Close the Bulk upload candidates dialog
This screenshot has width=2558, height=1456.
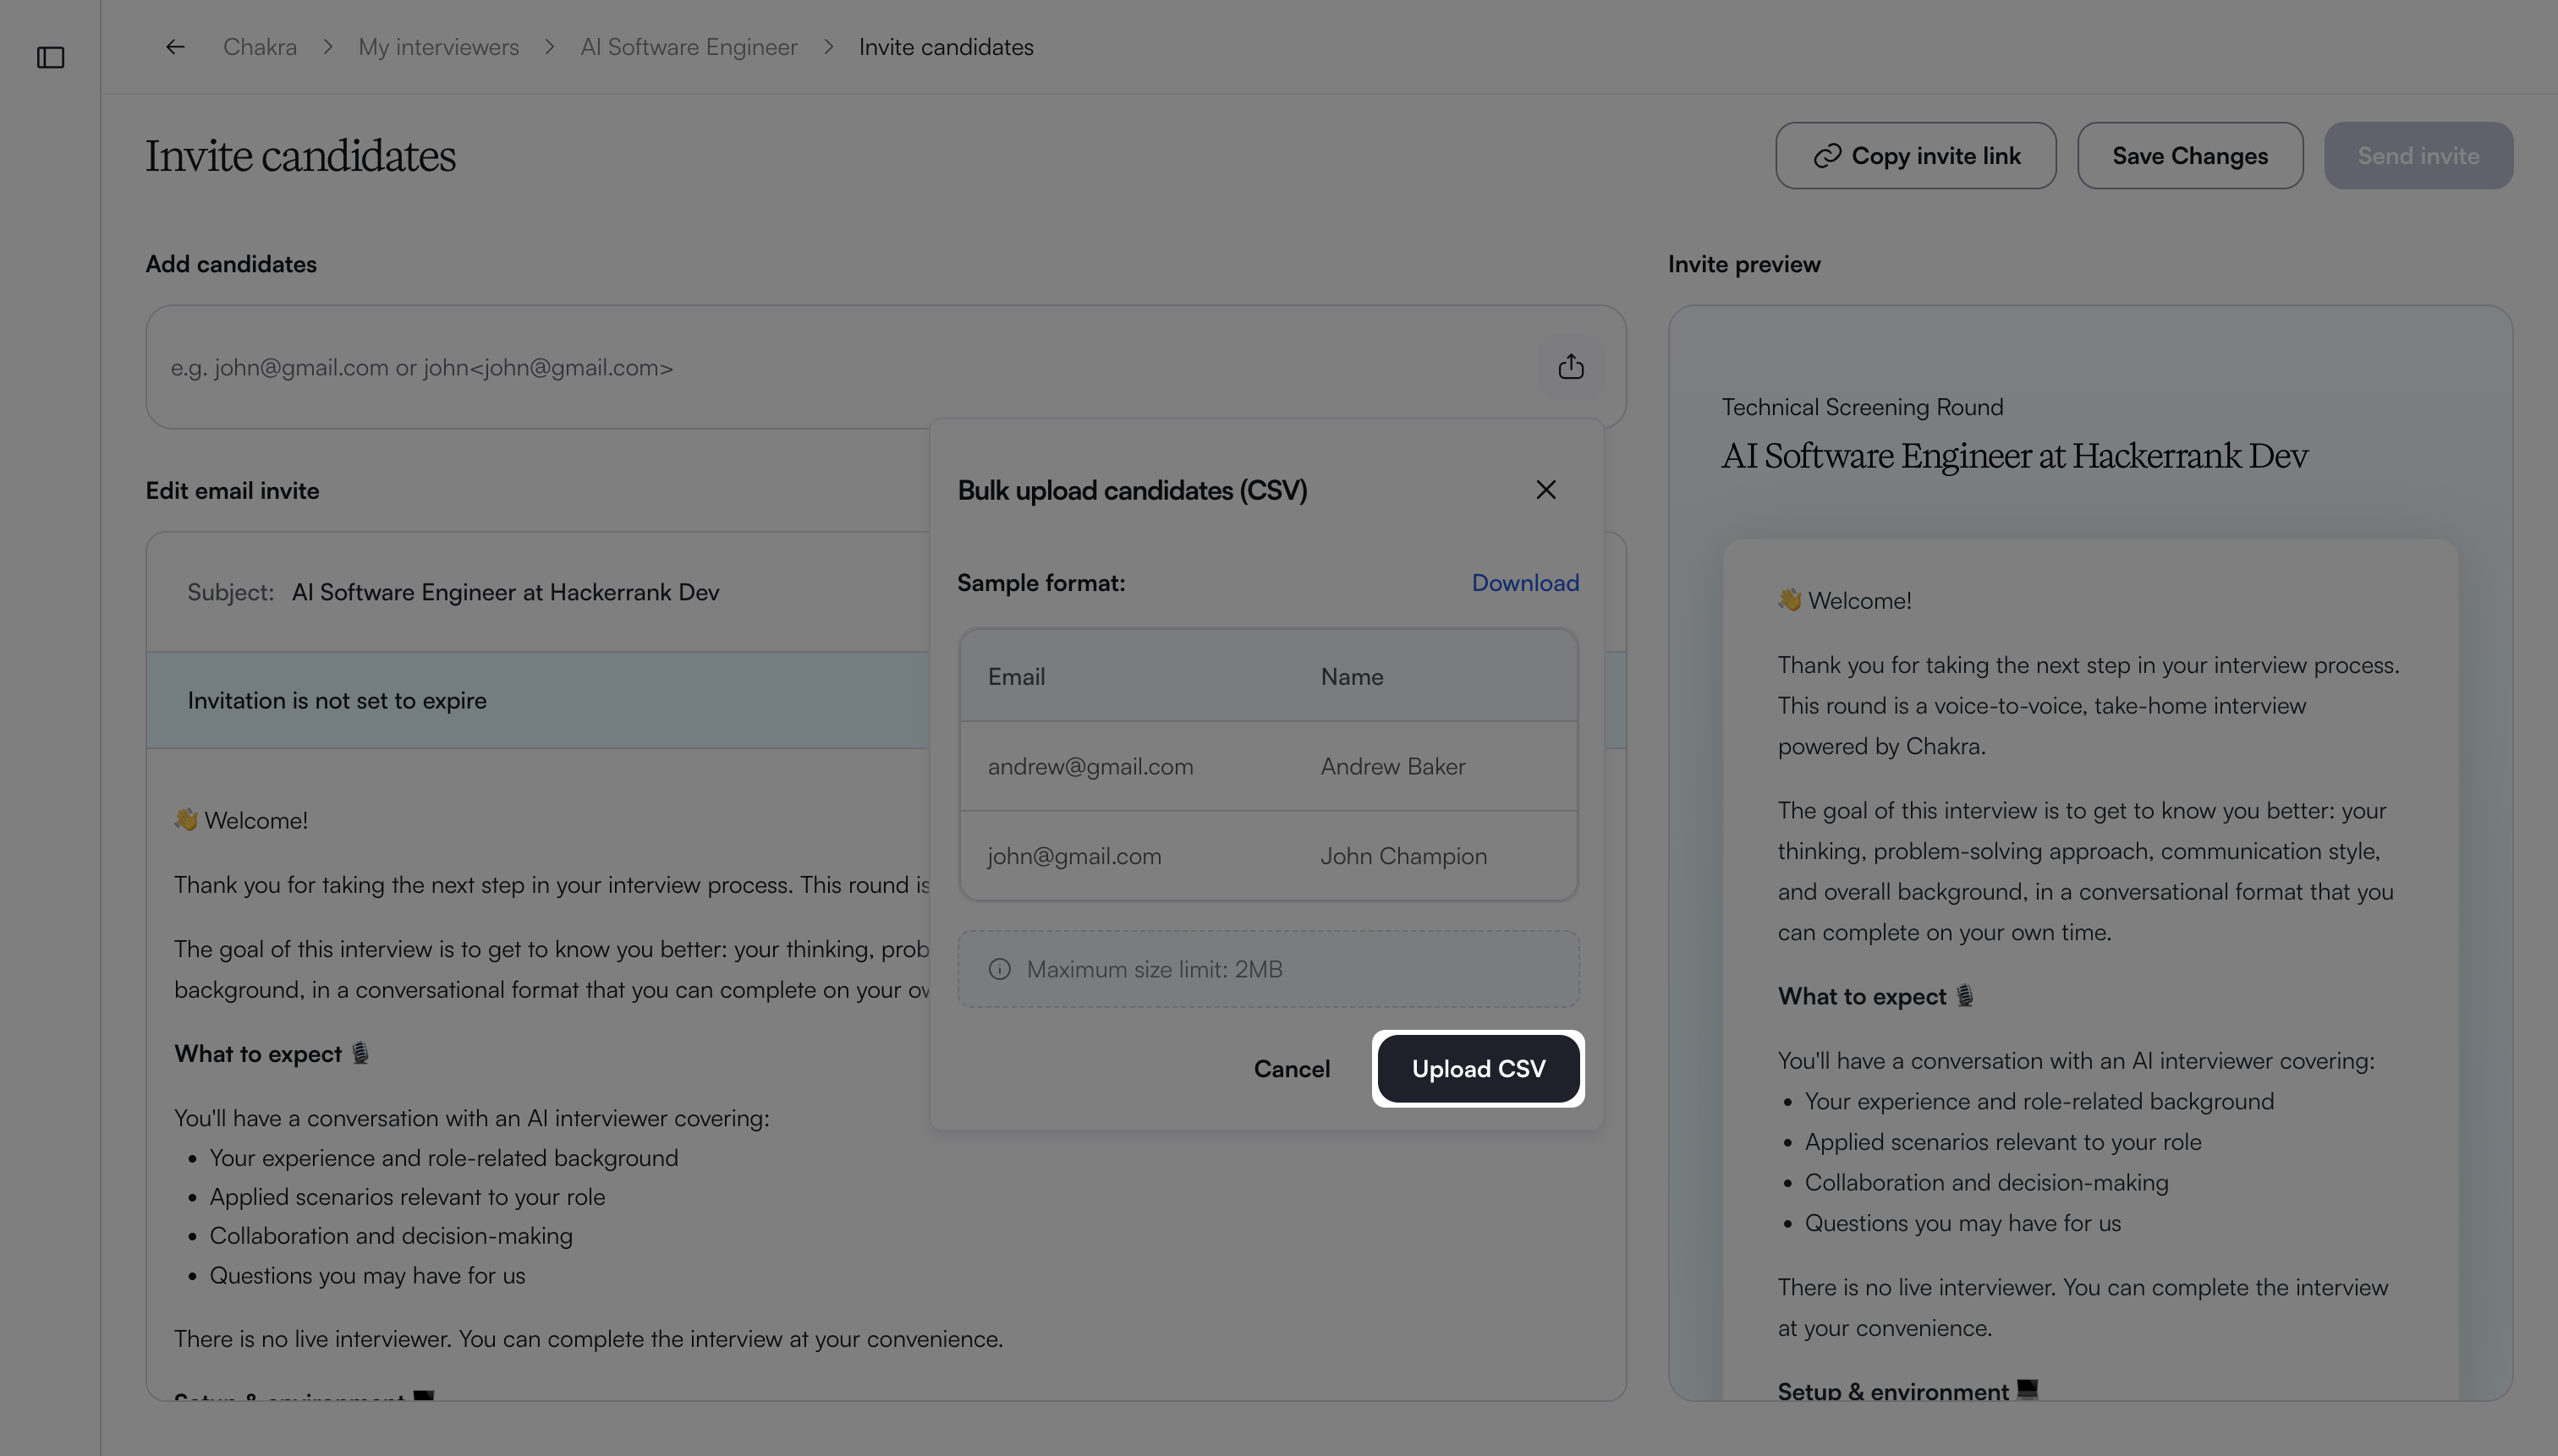coord(1545,490)
